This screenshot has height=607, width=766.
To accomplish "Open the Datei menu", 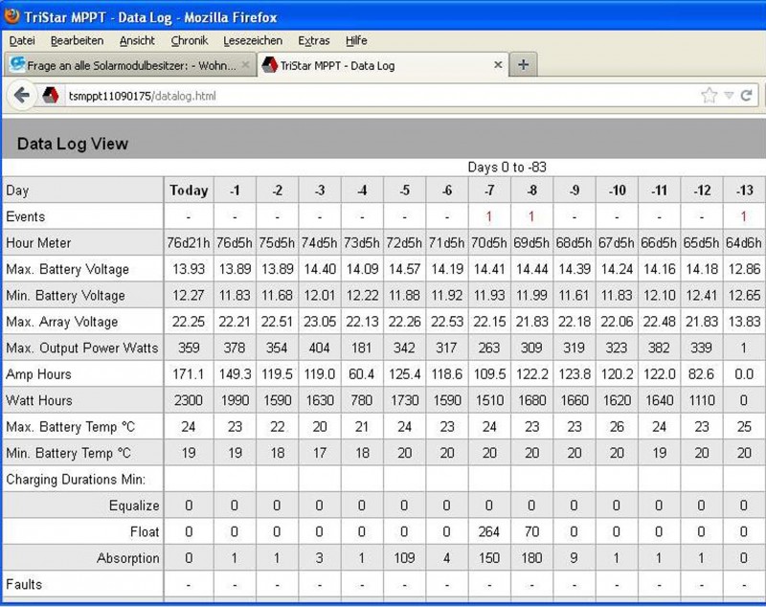I will click(x=22, y=40).
